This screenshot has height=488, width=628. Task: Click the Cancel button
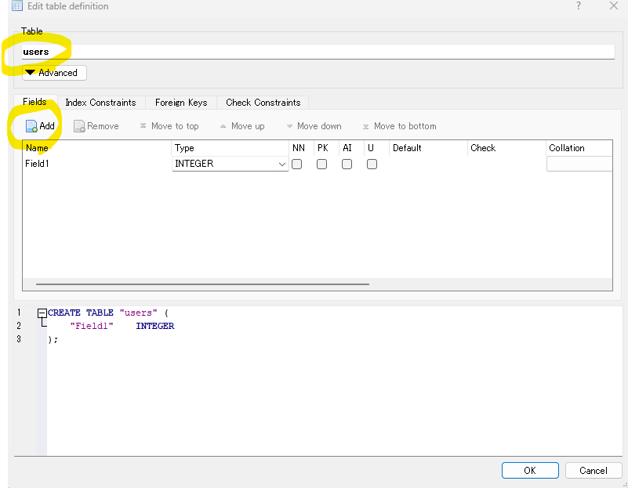(594, 470)
